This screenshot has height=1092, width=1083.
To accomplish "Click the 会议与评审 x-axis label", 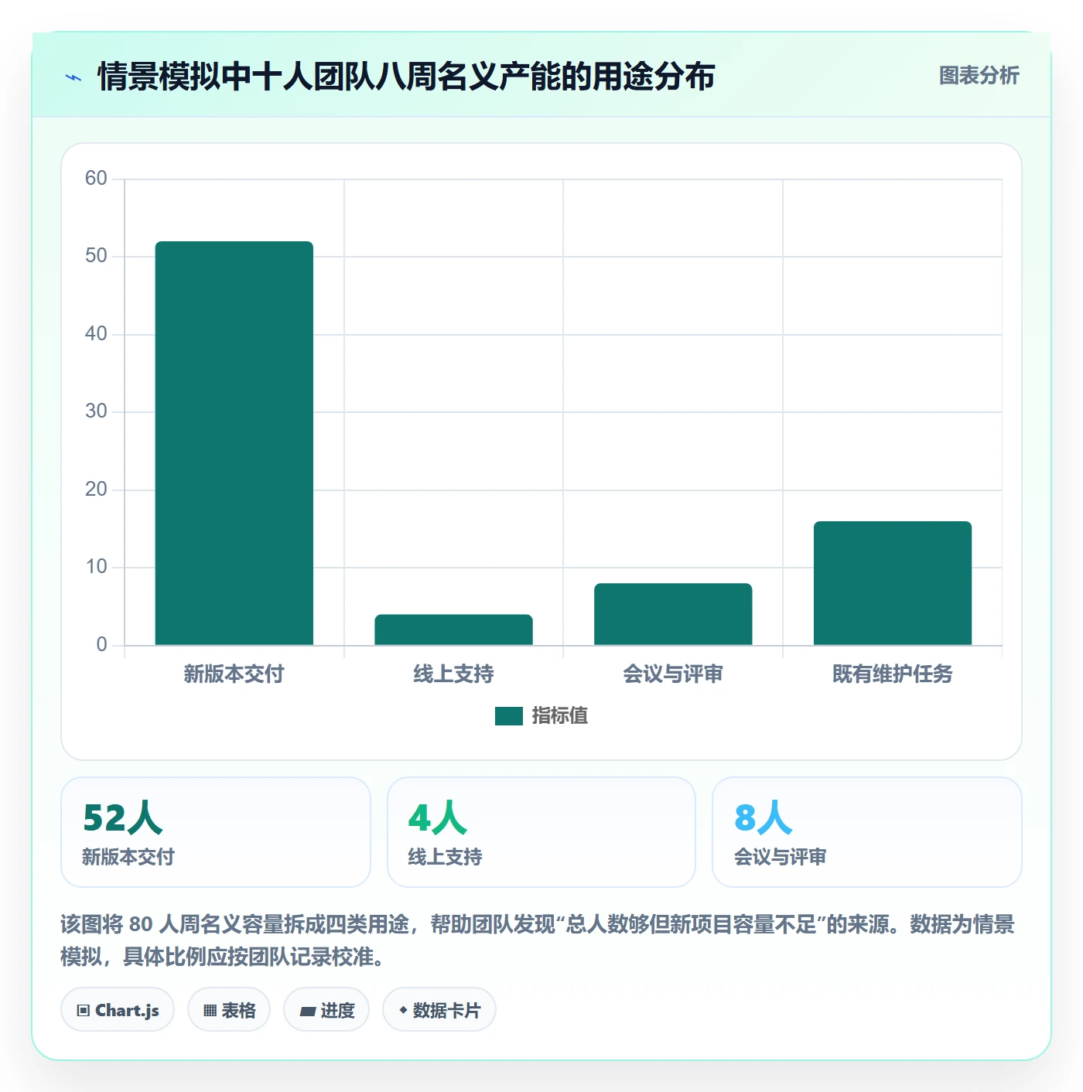I will coord(673,674).
